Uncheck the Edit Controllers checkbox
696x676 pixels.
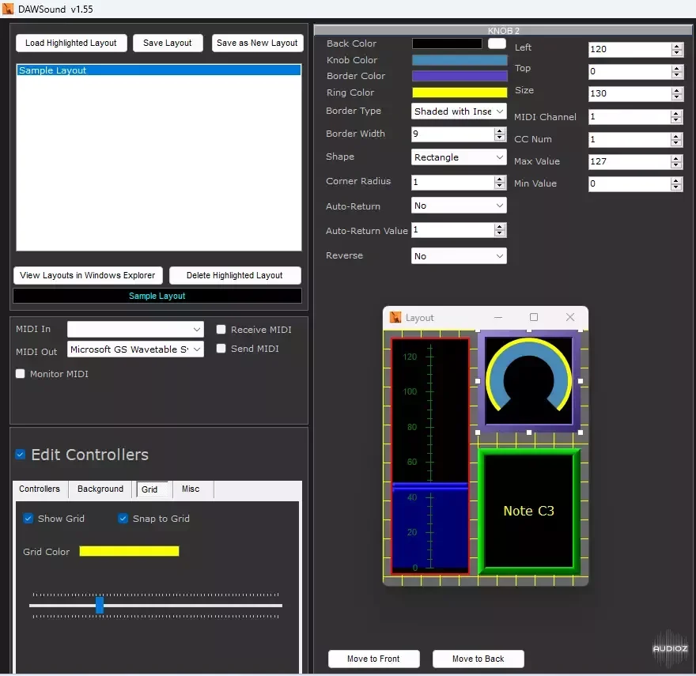(20, 455)
